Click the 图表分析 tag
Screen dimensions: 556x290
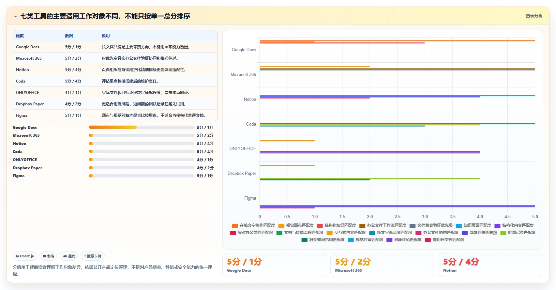(x=534, y=16)
